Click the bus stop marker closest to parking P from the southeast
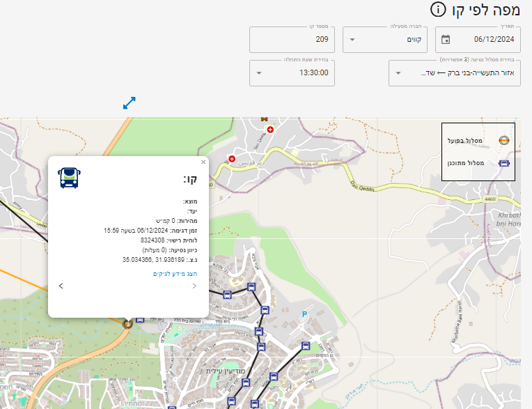Viewport: 532px width, 409px height. [x=306, y=346]
